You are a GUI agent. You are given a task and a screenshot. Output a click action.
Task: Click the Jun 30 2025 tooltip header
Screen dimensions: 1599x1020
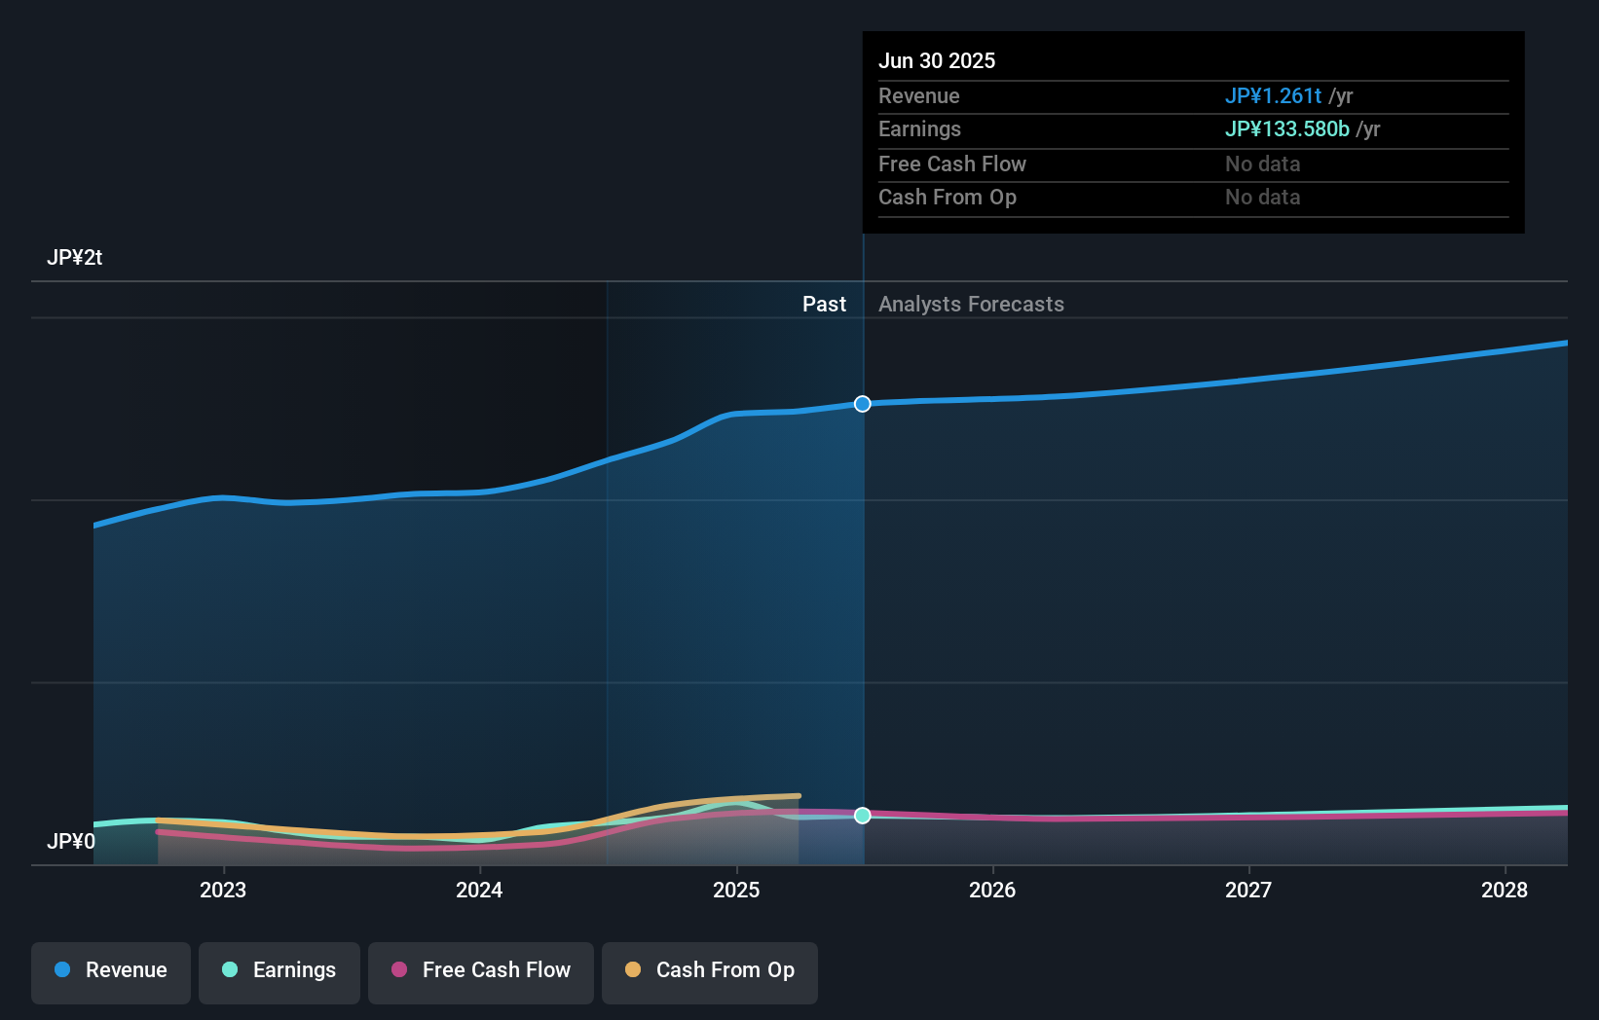(x=938, y=60)
